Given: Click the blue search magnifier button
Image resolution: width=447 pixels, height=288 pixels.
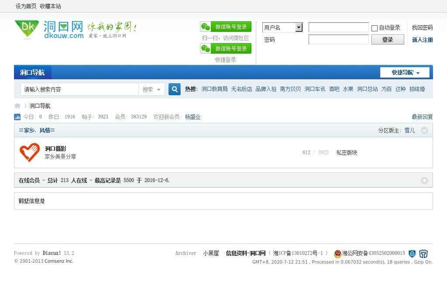Looking at the screenshot, I should [x=175, y=89].
